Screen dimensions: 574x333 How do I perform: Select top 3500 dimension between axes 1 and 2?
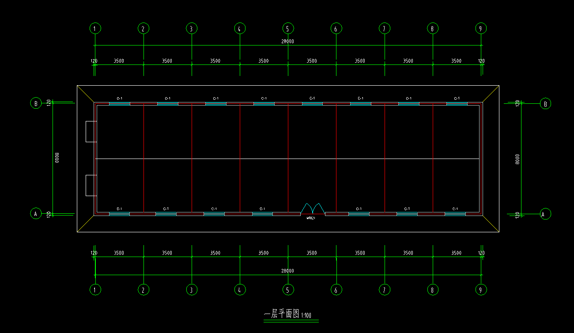point(119,61)
